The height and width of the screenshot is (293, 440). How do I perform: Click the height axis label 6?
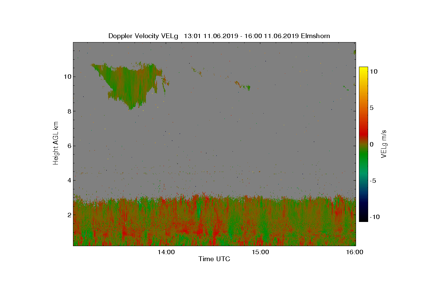69,146
